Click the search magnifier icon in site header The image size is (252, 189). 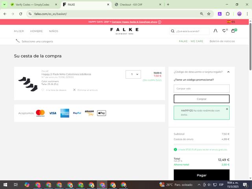click(x=172, y=31)
